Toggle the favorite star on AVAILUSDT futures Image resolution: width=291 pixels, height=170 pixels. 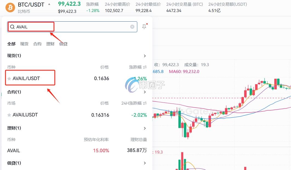pos(9,115)
